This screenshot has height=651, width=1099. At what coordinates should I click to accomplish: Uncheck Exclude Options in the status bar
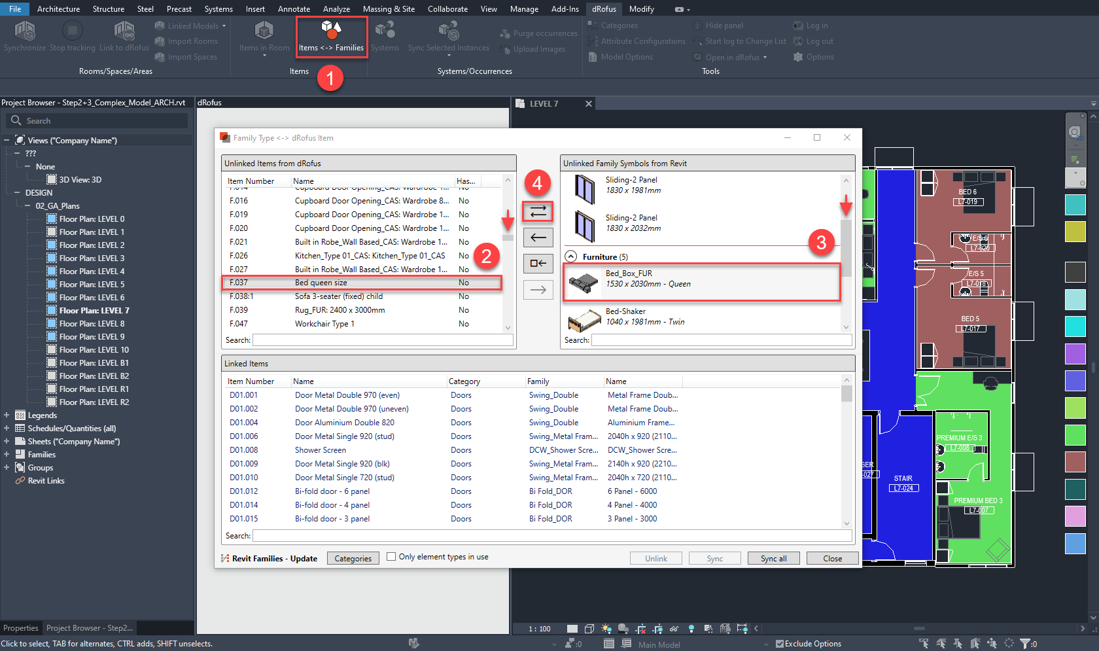click(x=780, y=643)
